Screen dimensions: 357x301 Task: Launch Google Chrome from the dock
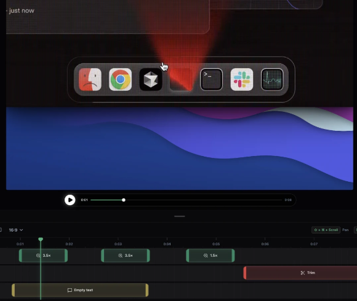[120, 79]
